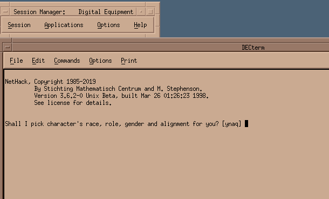The image size is (329, 199).
Task: Maximize the Session Manager window
Action: point(150,12)
